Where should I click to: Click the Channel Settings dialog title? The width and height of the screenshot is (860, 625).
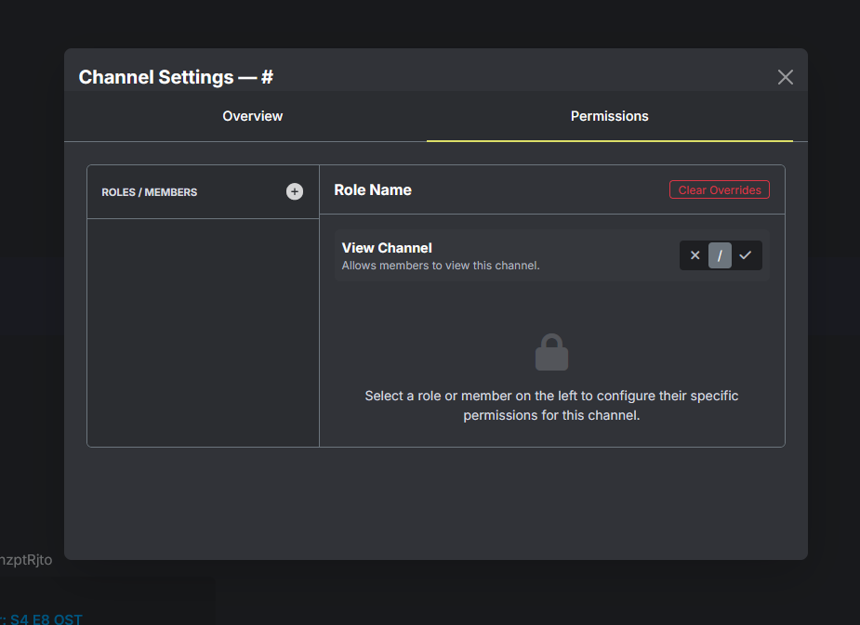(176, 77)
